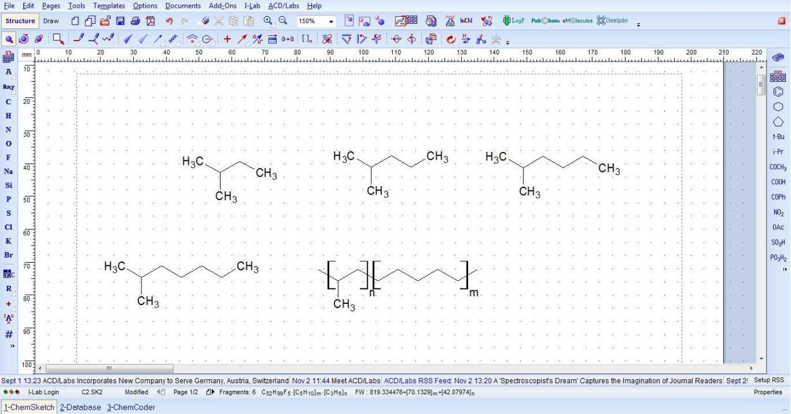Screen dimensions: 791x414
Task: Search PubChem via toolbar icon
Action: tap(545, 21)
